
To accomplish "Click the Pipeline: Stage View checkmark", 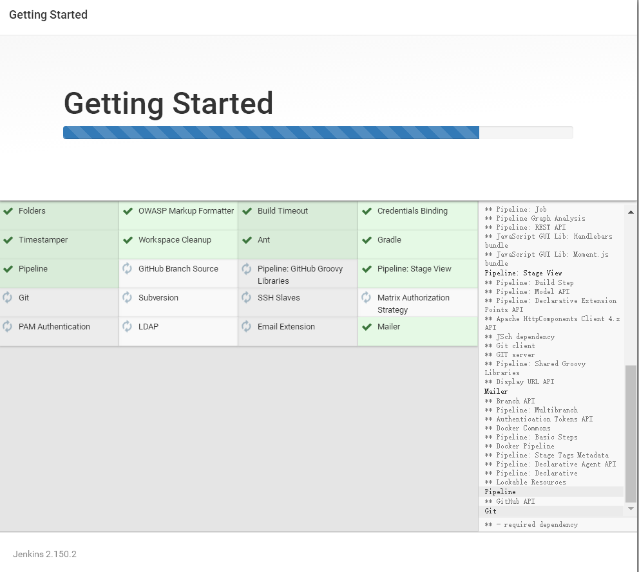I will coord(367,269).
